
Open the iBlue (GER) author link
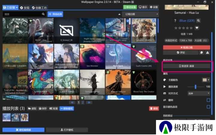point(187,21)
